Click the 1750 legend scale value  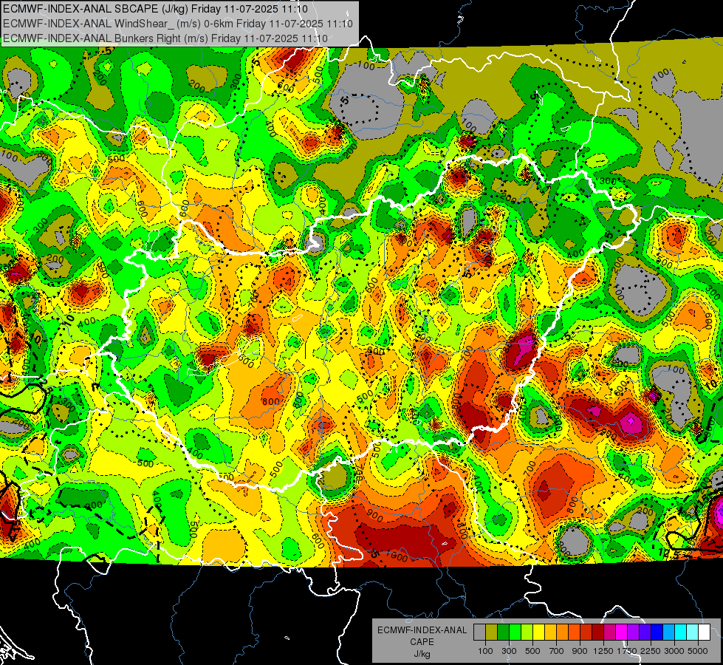click(627, 651)
